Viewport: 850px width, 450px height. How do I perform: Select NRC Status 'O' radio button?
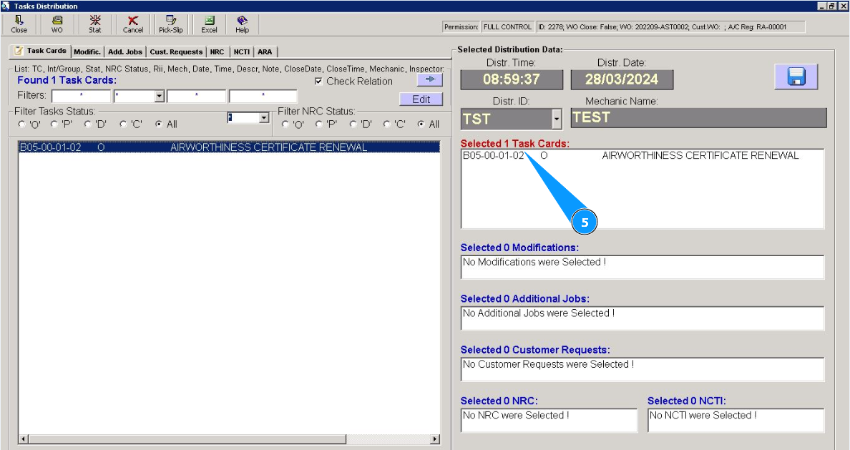point(285,124)
